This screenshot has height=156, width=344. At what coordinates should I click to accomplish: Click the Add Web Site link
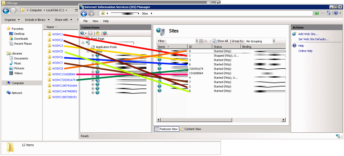coord(308,34)
